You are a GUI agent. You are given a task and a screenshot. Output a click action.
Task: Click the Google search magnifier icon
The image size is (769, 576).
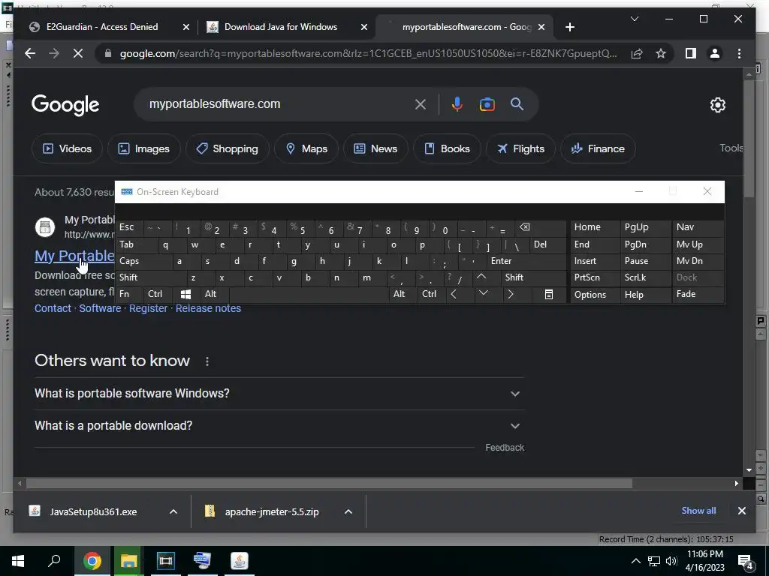(517, 103)
